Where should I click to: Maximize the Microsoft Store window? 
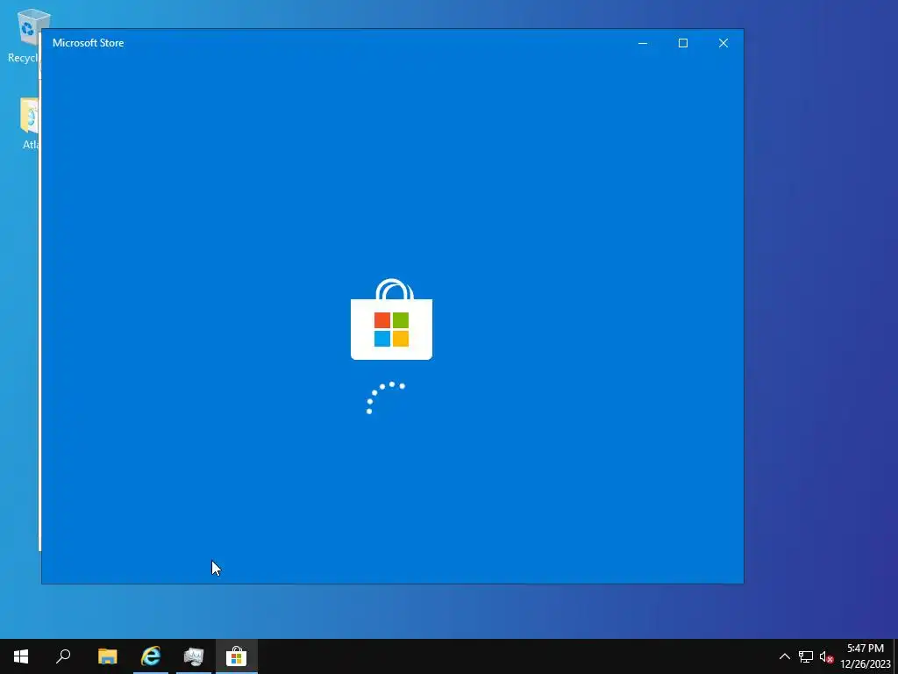coord(682,43)
